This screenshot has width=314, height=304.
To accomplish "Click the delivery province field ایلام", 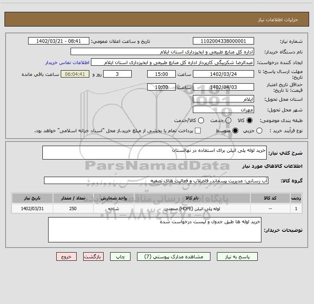I will (223, 99).
